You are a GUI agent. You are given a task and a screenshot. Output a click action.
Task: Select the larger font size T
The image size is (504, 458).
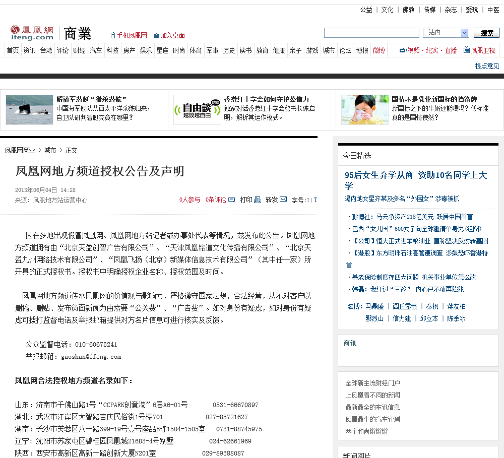point(316,200)
